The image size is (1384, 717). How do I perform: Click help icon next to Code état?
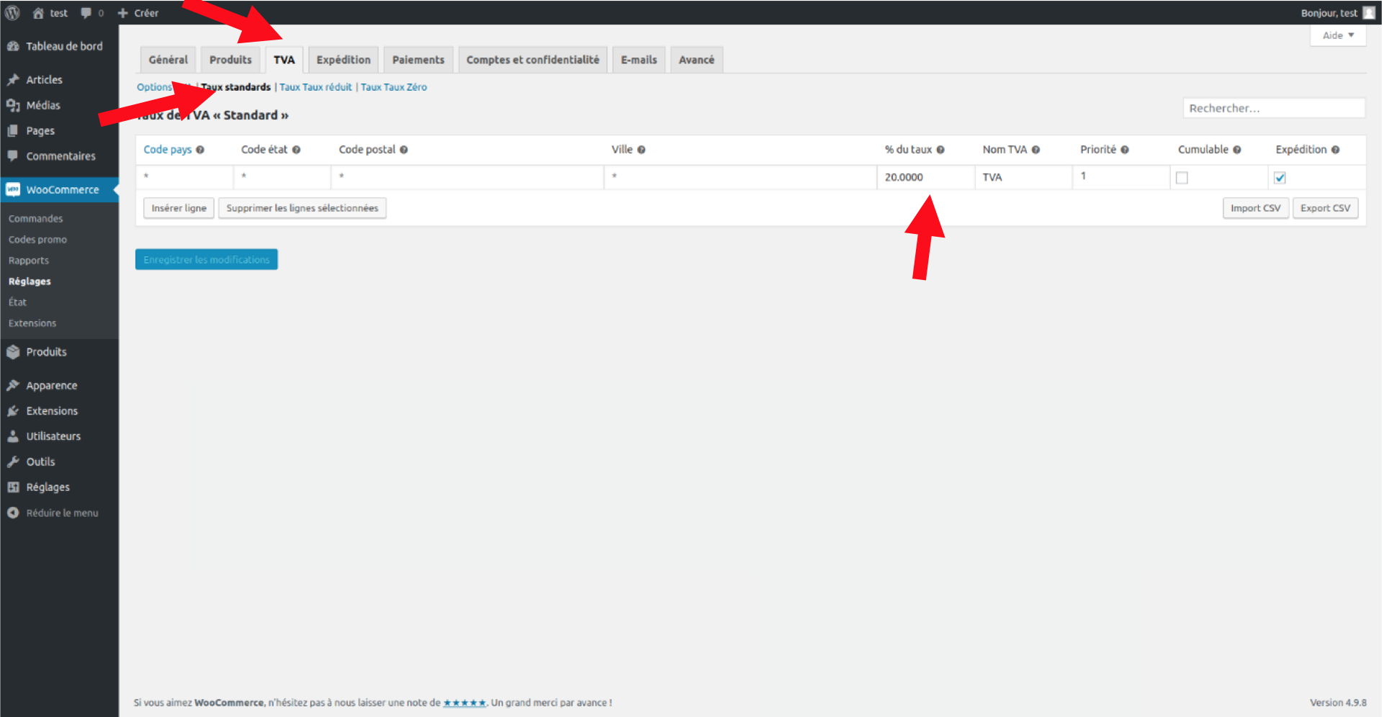[x=296, y=150]
